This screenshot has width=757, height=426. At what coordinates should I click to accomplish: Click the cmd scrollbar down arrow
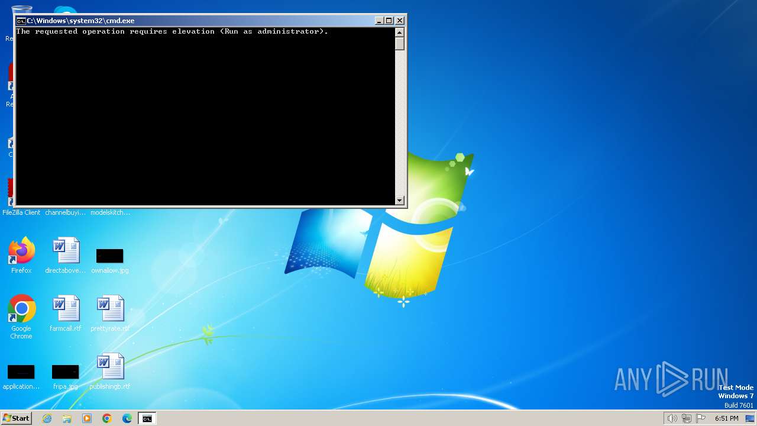point(400,201)
